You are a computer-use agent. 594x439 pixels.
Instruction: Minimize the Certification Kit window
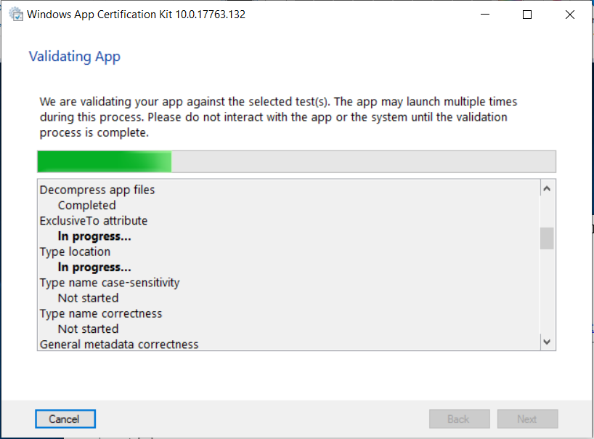(485, 15)
